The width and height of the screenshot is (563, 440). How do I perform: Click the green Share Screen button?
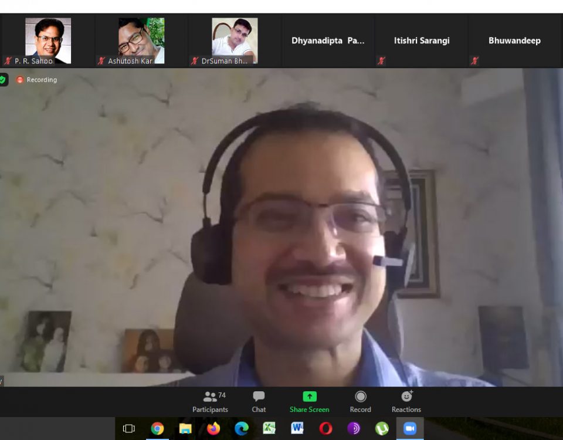pyautogui.click(x=309, y=402)
